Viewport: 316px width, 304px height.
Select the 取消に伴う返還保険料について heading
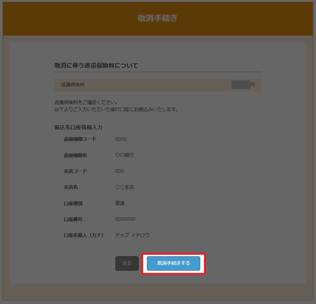coord(96,66)
